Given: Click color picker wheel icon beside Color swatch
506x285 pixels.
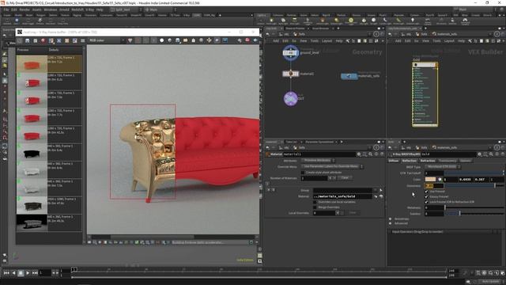Looking at the screenshot, I should 440,180.
